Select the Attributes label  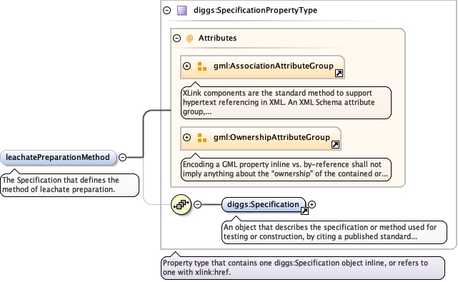218,38
